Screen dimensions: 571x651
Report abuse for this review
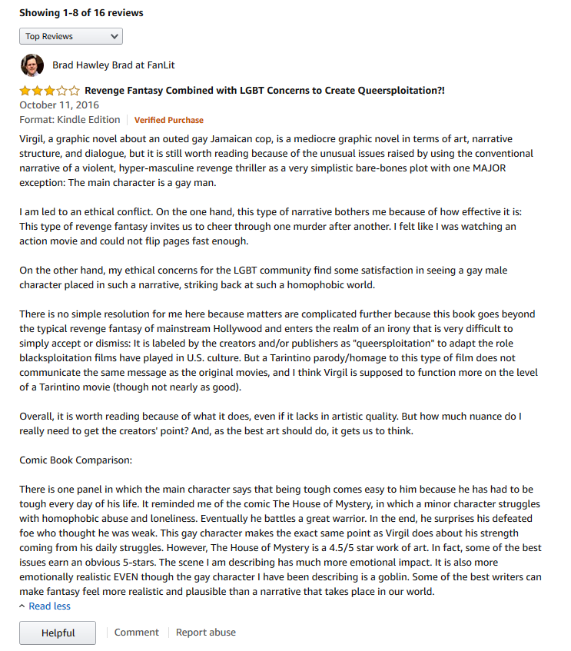coord(205,633)
